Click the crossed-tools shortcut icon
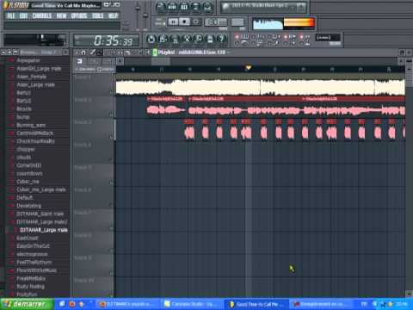The height and width of the screenshot is (310, 413). click(x=187, y=40)
